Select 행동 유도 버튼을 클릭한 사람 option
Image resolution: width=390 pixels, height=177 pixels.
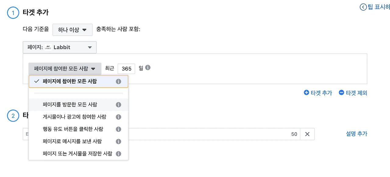pyautogui.click(x=73, y=129)
